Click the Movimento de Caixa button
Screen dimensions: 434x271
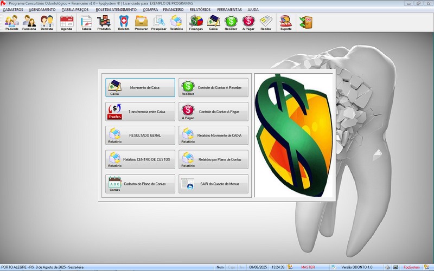tap(141, 87)
